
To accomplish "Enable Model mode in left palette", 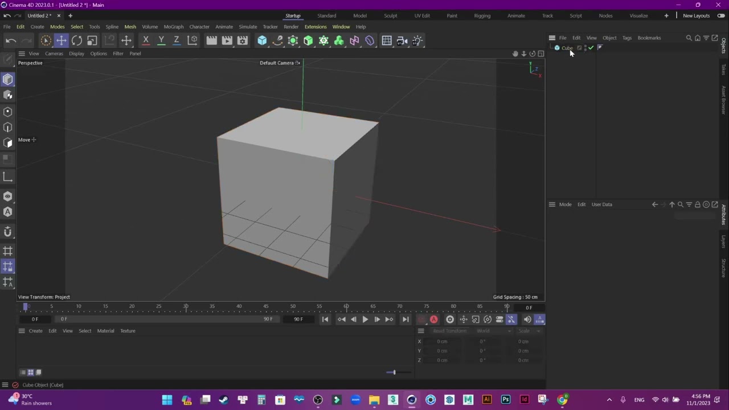I will (x=8, y=79).
